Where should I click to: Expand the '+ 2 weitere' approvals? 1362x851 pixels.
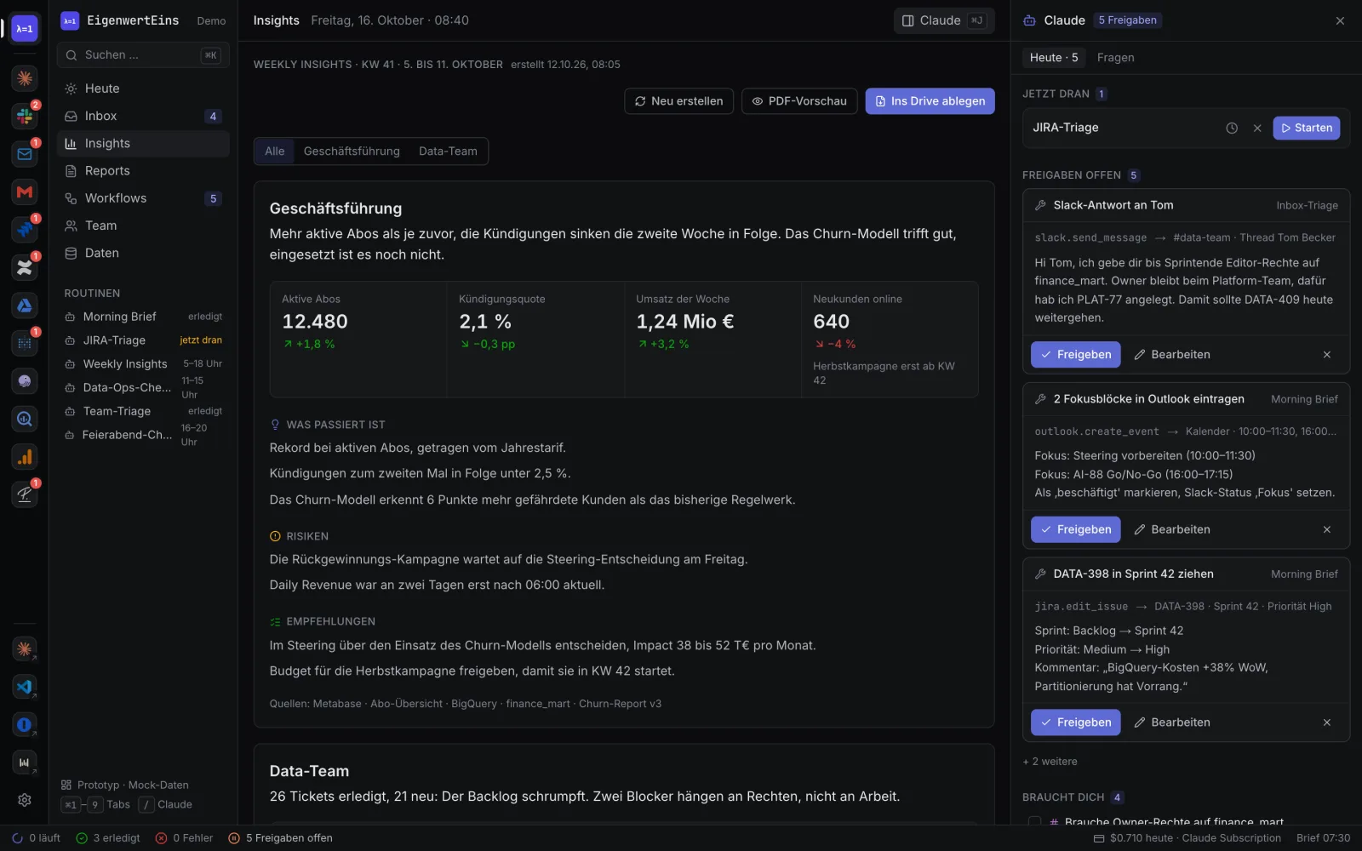[x=1050, y=762]
